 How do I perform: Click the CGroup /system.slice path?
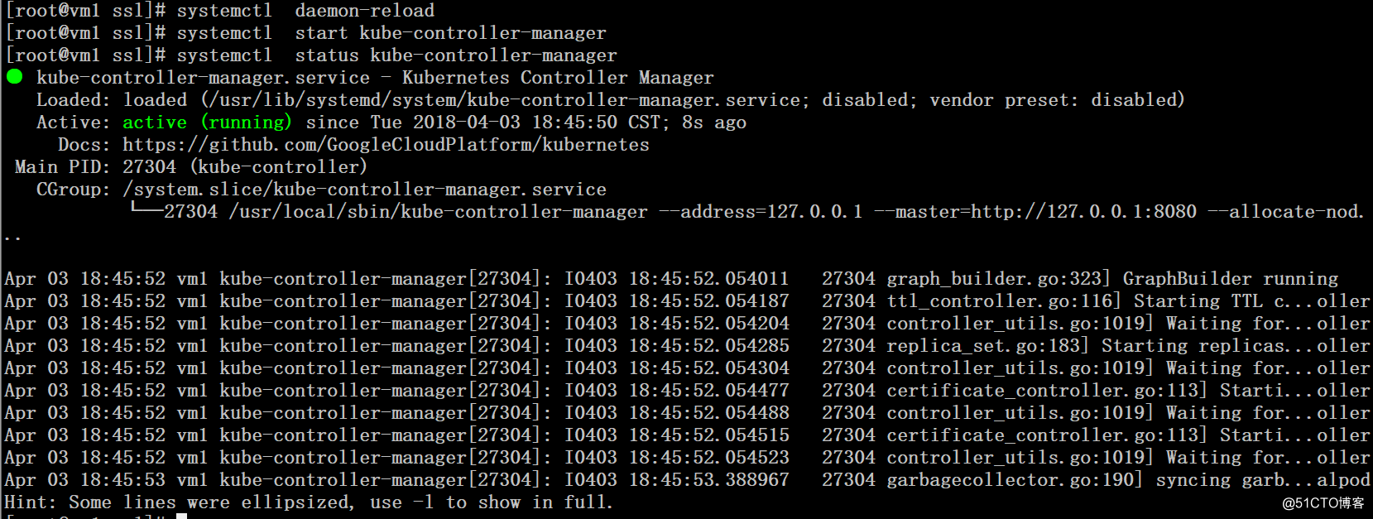(x=364, y=190)
